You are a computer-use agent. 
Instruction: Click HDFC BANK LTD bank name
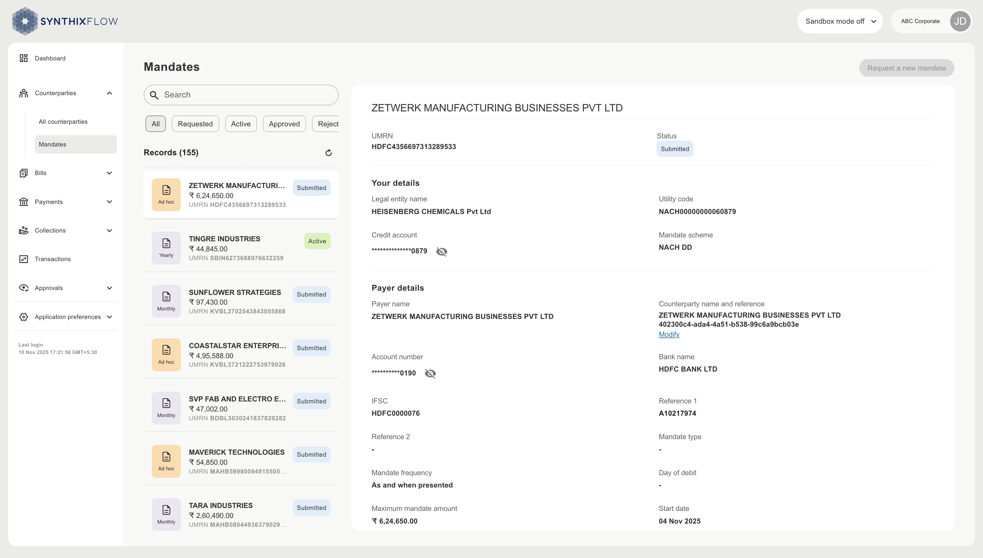tap(688, 369)
